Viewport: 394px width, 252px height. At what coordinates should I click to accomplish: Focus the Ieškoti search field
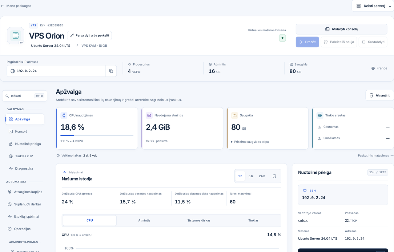click(25, 96)
